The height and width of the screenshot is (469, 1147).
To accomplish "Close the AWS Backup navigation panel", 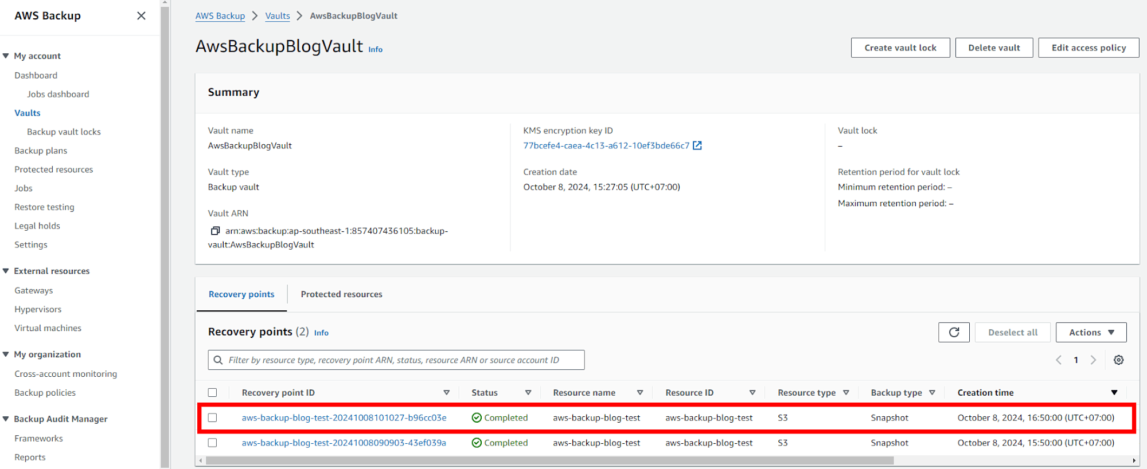I will [141, 16].
